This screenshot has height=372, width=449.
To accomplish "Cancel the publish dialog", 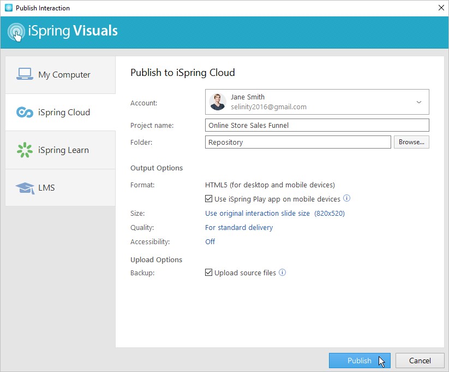I will tap(420, 361).
